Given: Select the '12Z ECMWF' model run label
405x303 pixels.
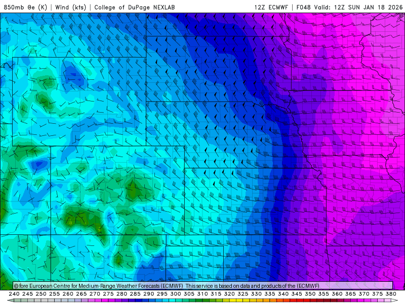Looking at the screenshot, I should click(271, 7).
